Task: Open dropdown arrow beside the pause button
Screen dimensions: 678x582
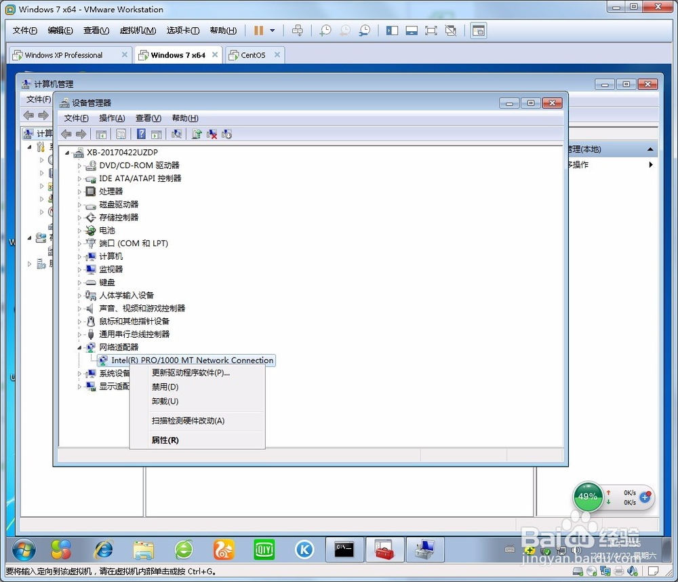Action: pos(273,31)
